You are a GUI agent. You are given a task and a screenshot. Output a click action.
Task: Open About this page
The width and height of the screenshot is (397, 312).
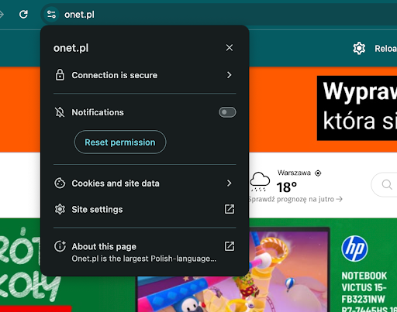pos(144,252)
